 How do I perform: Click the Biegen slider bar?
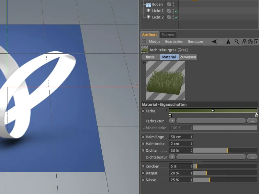(x=225, y=173)
